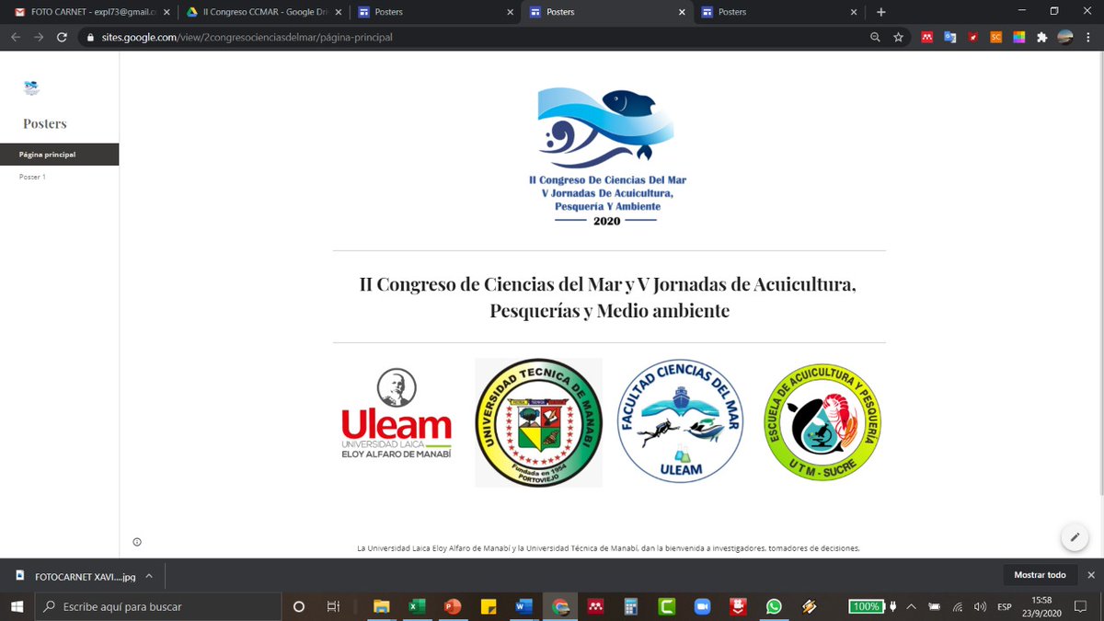Open Excel from the taskbar
This screenshot has height=621, width=1104.
coord(416,606)
